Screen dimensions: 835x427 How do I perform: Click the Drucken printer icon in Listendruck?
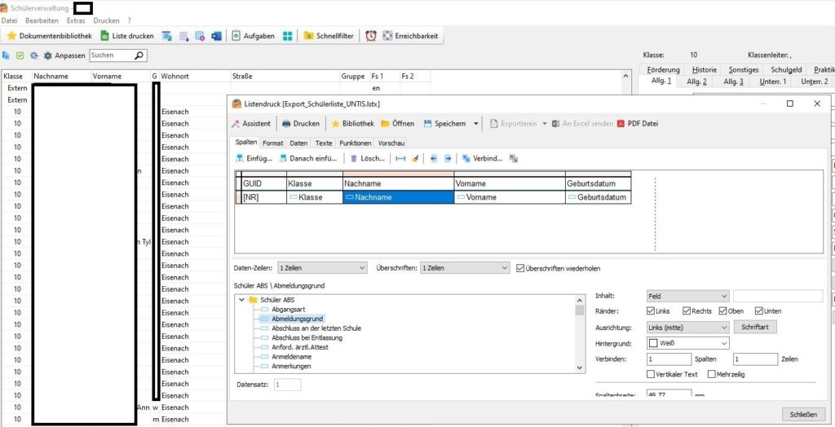pos(287,124)
